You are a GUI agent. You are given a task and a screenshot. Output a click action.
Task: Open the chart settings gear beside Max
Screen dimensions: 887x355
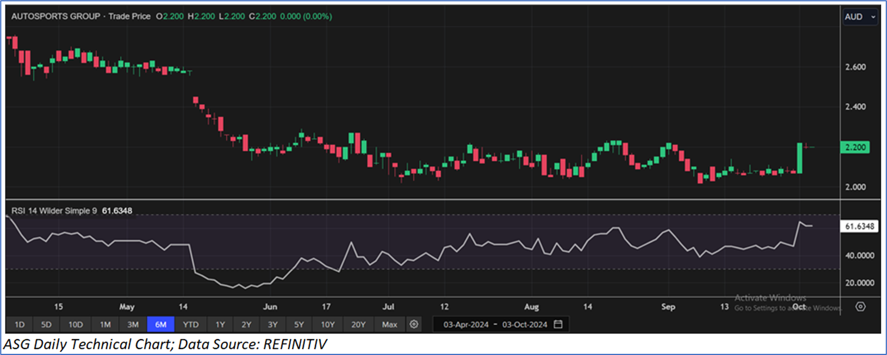coord(414,324)
